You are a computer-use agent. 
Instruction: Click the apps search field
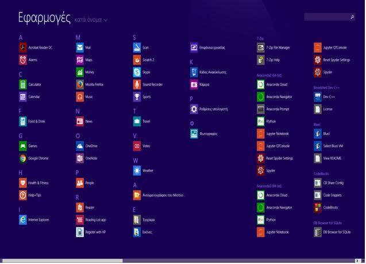pos(327,17)
